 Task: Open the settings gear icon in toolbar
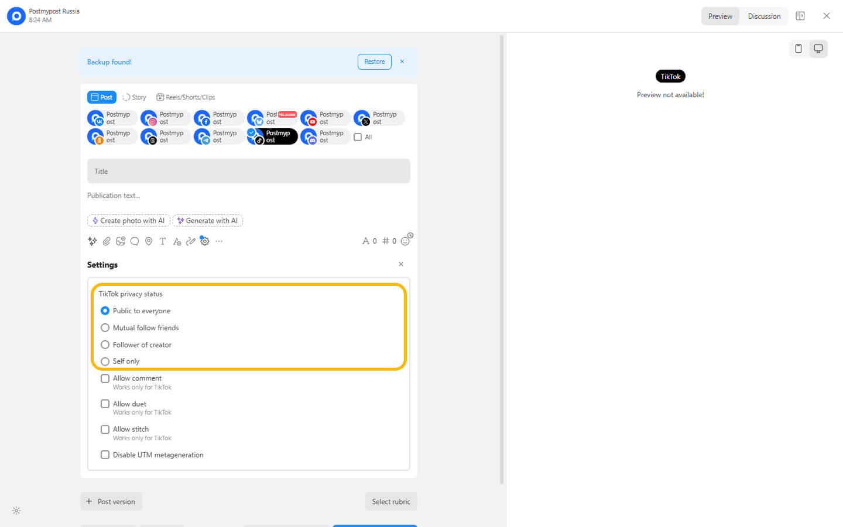[x=205, y=241]
